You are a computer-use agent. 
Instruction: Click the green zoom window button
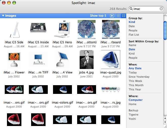14,3
